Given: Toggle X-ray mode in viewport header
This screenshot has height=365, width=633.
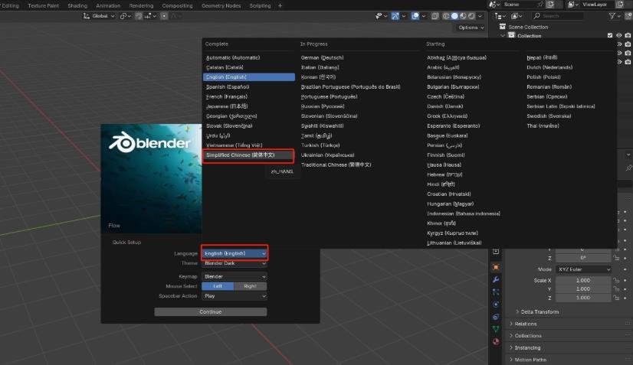Looking at the screenshot, I should (435, 16).
